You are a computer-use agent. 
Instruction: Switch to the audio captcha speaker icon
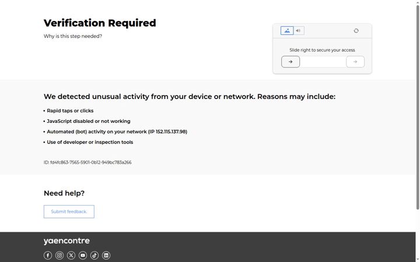pos(299,31)
